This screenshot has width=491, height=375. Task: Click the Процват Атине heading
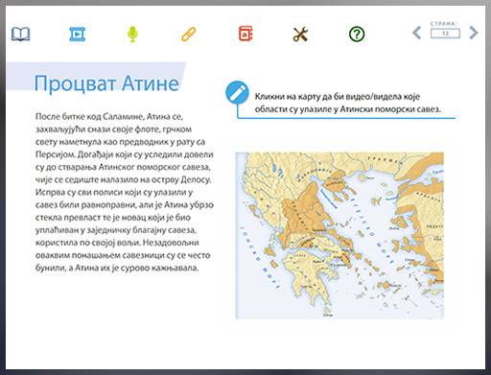106,83
